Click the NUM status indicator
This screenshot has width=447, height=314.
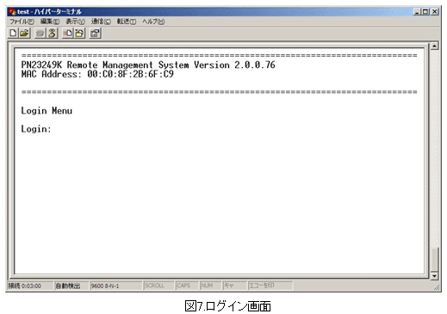pyautogui.click(x=210, y=286)
